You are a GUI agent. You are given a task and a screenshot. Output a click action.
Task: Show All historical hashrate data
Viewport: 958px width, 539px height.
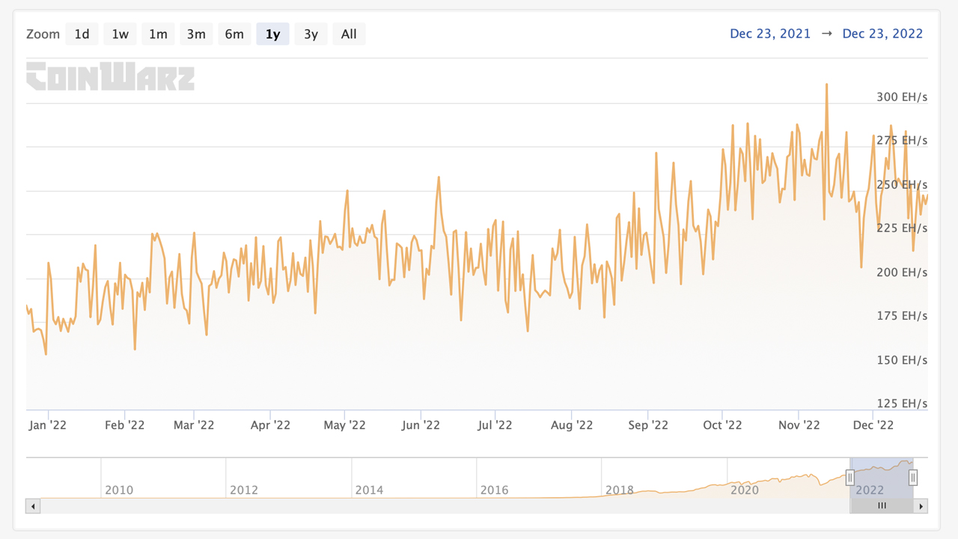349,34
